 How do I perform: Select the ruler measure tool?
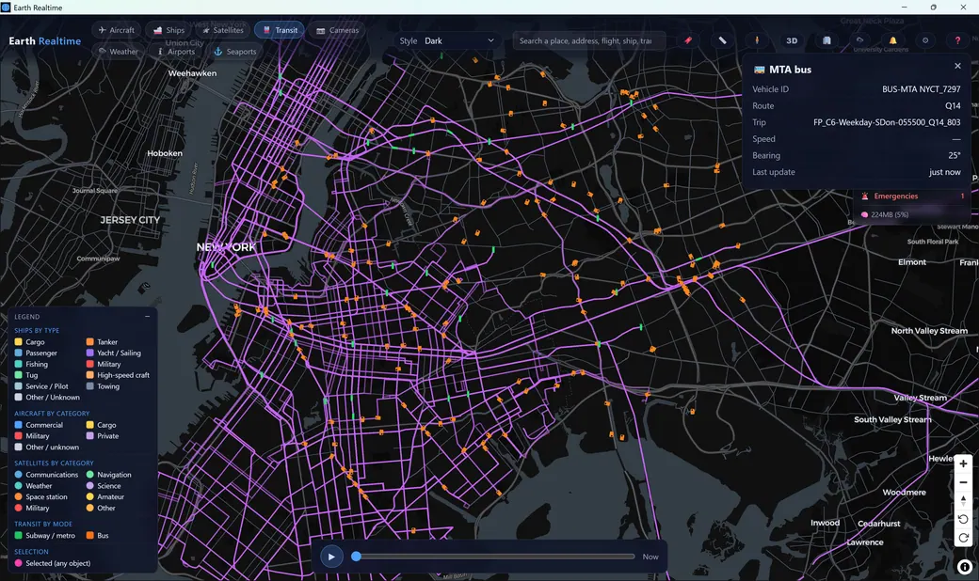coord(722,40)
